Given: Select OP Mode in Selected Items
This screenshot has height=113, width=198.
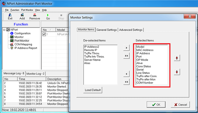Looking at the screenshot, I should click(x=142, y=60).
